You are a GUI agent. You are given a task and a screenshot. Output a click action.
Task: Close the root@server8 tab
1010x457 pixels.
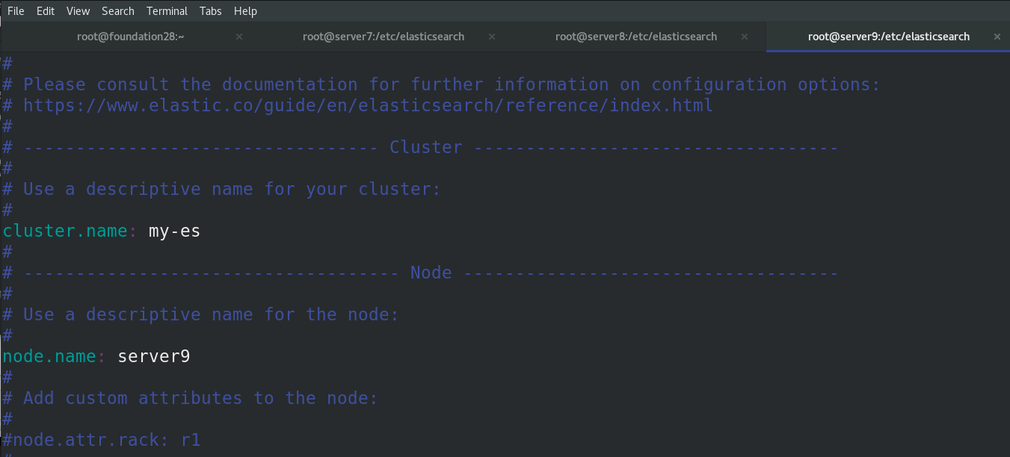[745, 36]
